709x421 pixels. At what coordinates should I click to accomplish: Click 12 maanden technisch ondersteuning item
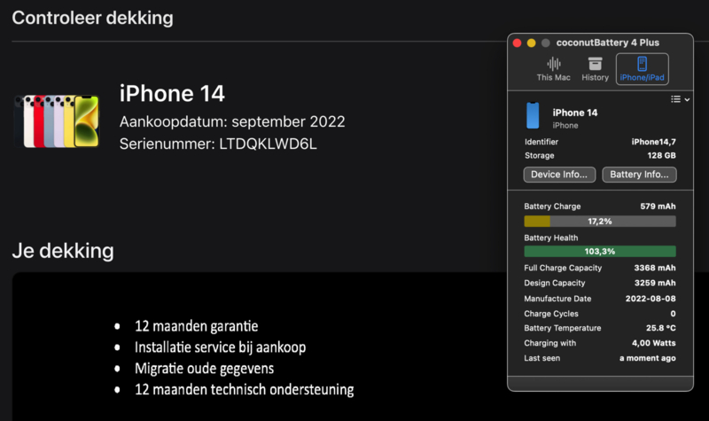[245, 390]
